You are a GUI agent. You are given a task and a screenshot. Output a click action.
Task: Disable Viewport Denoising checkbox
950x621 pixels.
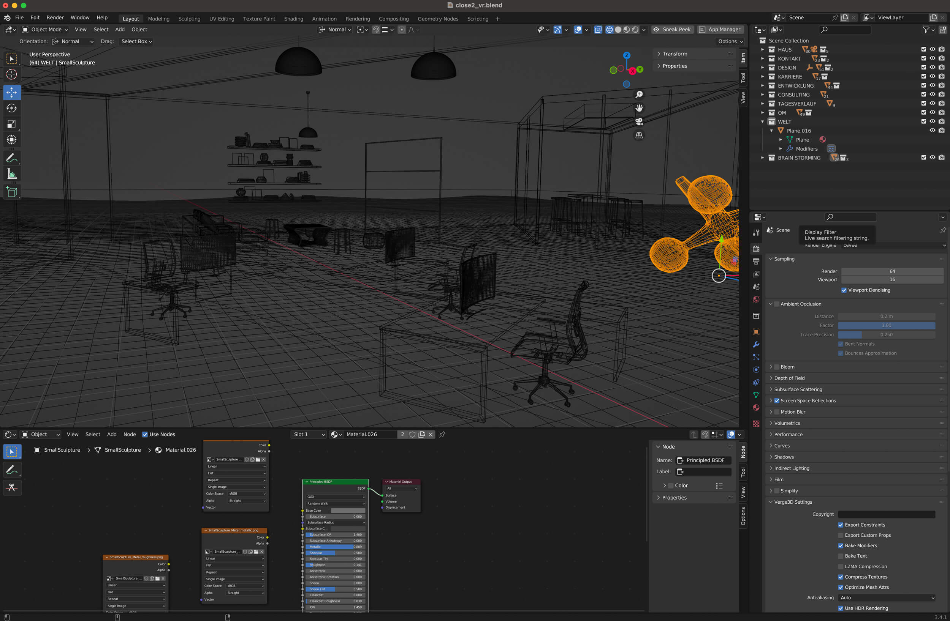click(844, 290)
